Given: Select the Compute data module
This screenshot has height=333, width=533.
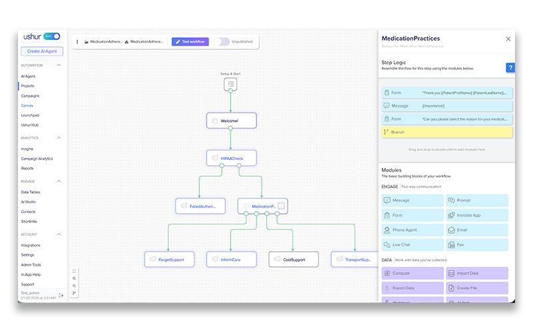Looking at the screenshot, I should [412, 273].
